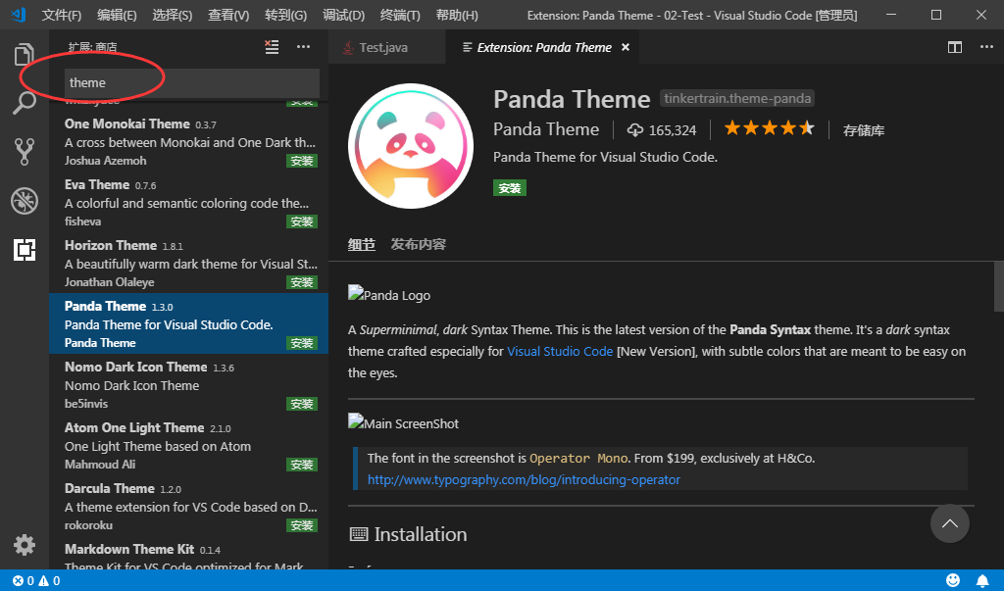Viewport: 1004px width, 591px height.
Task: Select Eva Theme in the list
Action: (x=189, y=202)
